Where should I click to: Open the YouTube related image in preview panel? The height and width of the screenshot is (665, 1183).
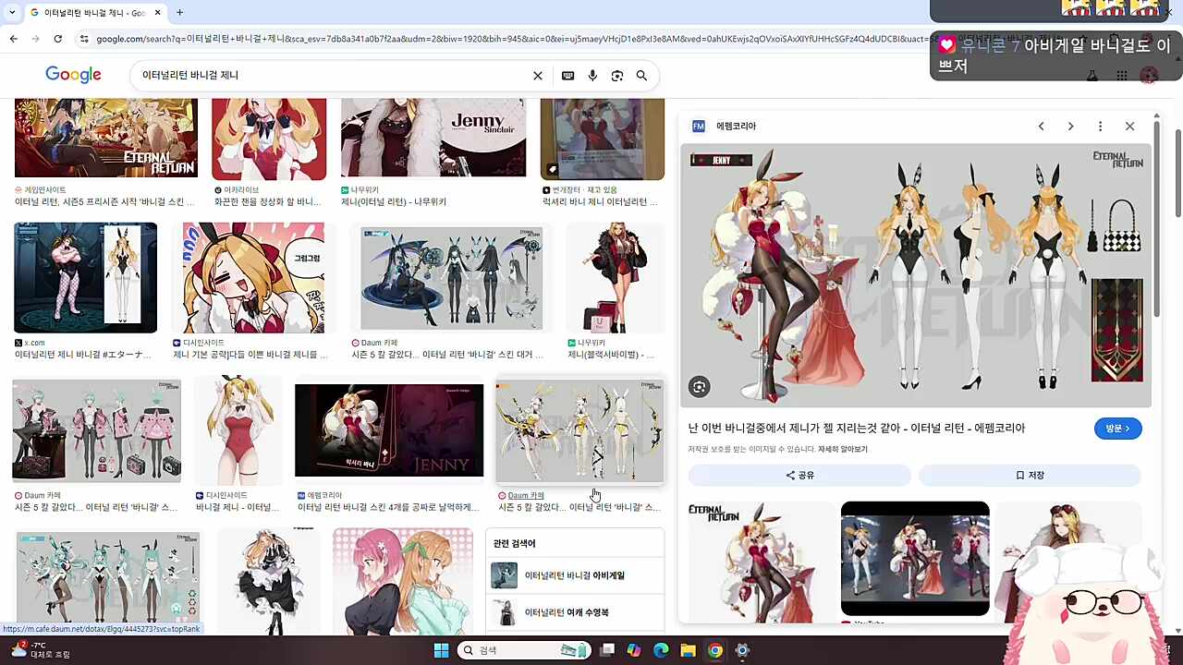915,559
